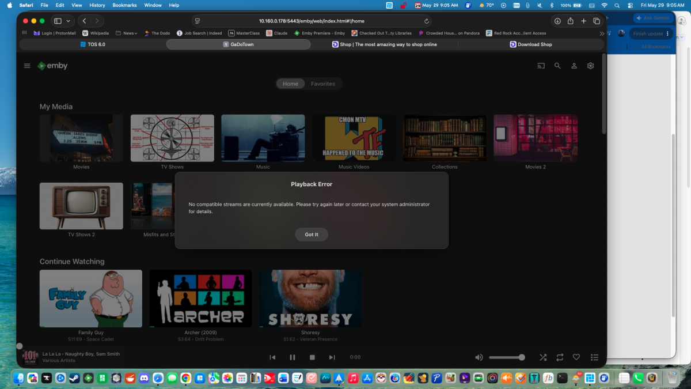
Task: Resume Shoresy episode
Action: click(x=310, y=299)
